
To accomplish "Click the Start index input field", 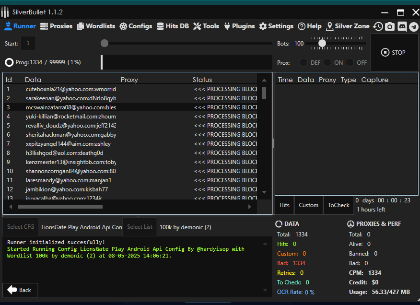I will click(x=28, y=44).
